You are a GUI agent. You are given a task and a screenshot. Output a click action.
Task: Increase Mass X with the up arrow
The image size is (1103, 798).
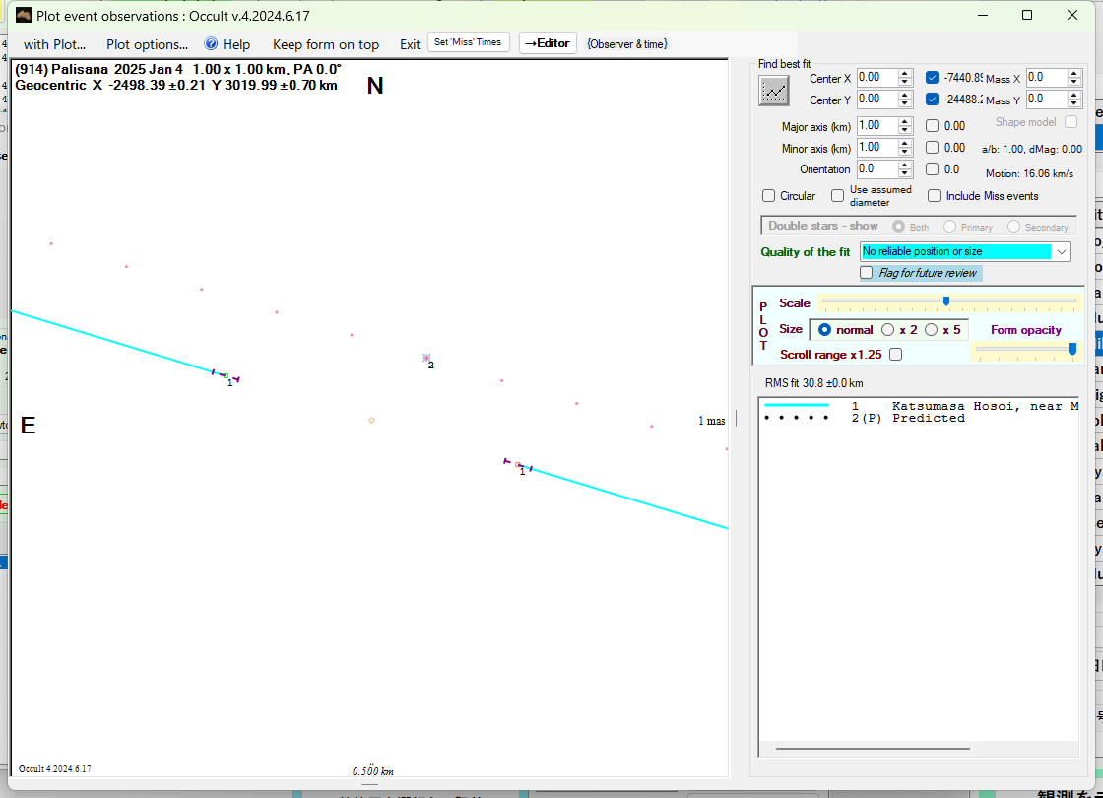tap(1073, 74)
